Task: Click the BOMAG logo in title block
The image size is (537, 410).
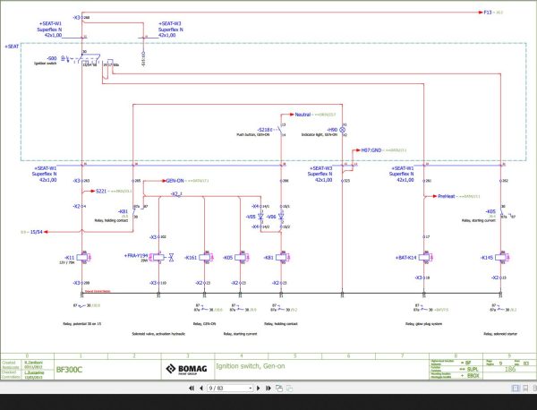Action: coord(187,369)
